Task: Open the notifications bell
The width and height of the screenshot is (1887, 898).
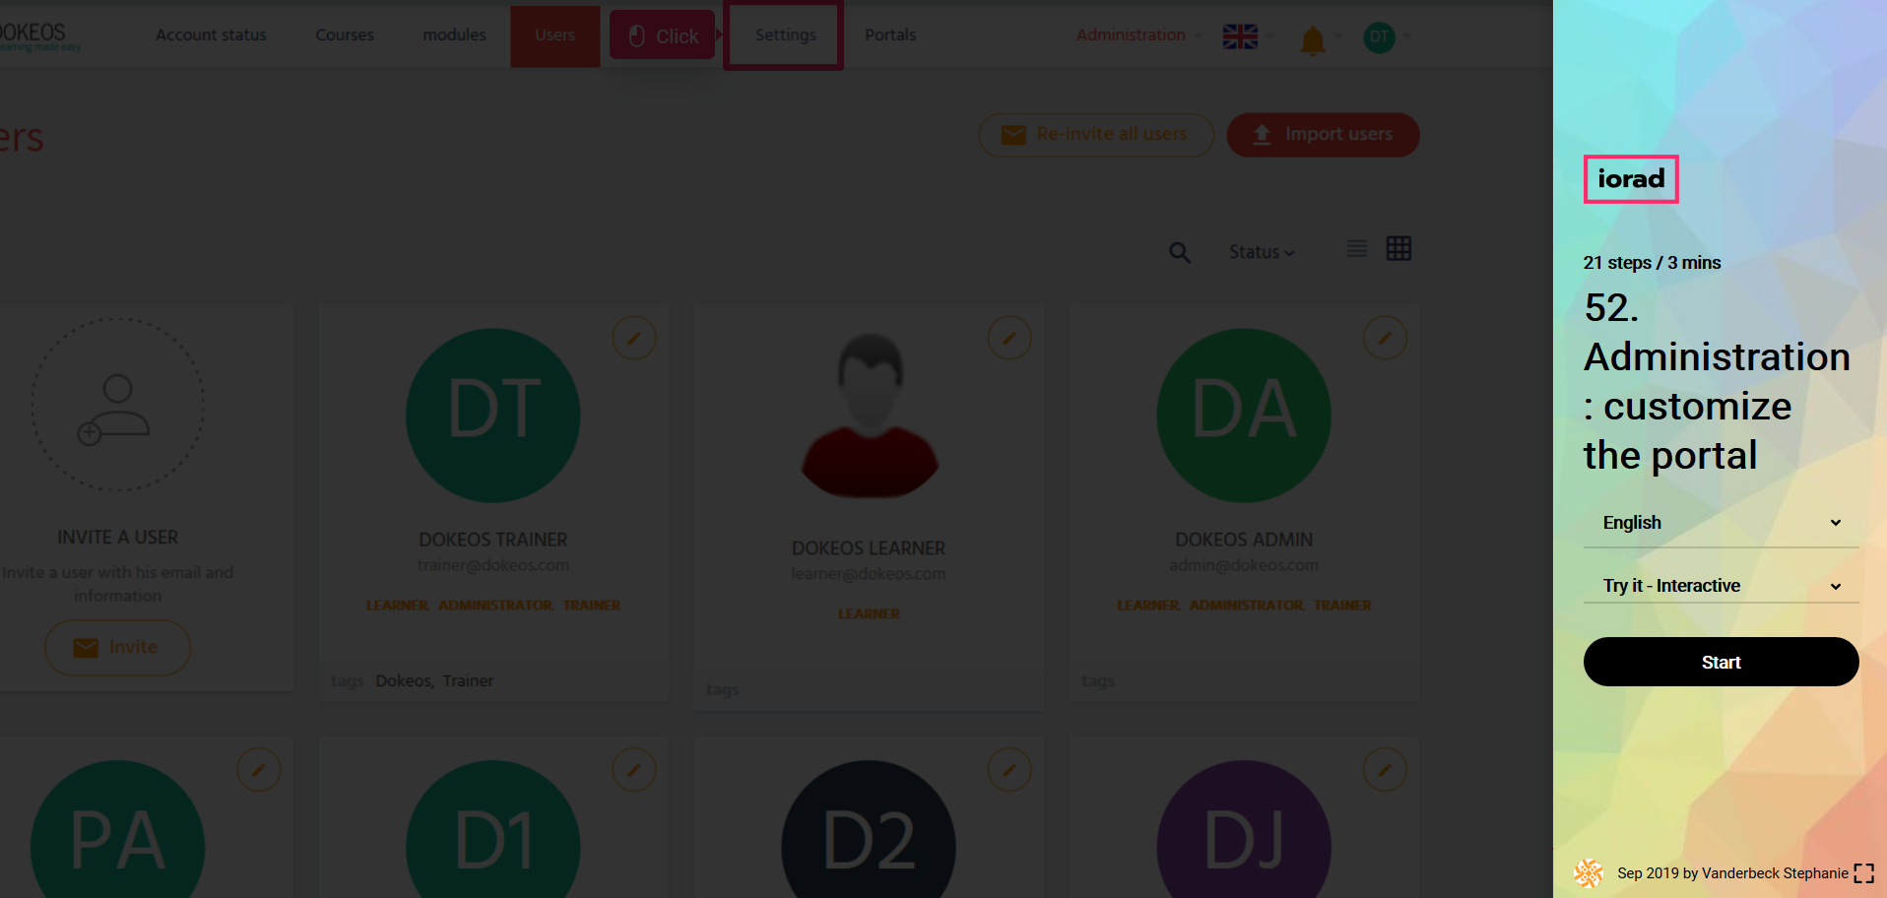Action: tap(1312, 40)
